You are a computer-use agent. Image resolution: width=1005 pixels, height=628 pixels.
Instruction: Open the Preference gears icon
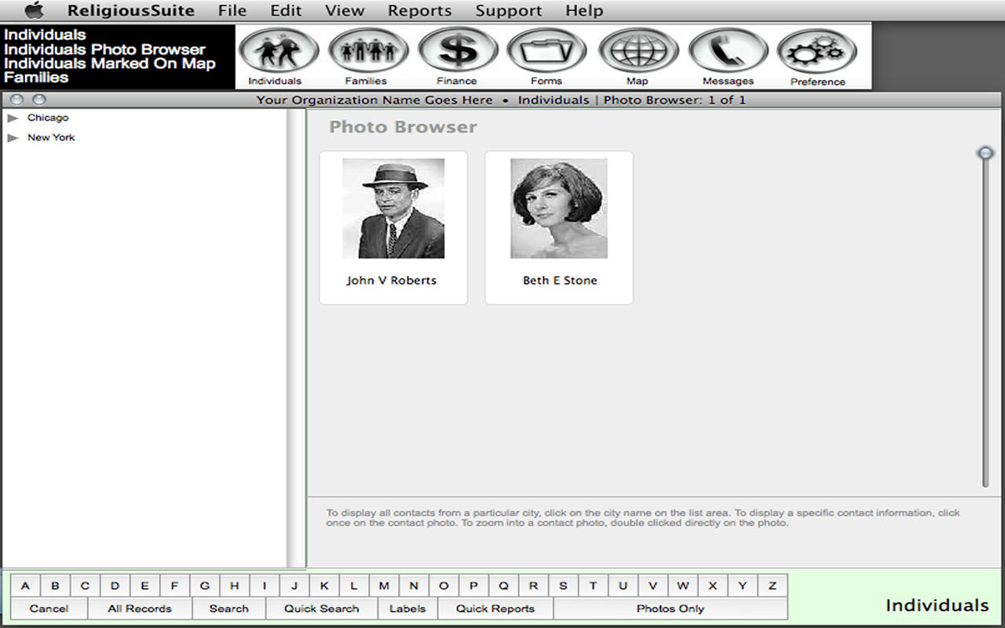tap(817, 52)
